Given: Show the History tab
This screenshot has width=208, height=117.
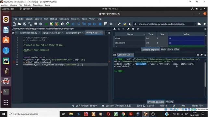Looking at the screenshot, I should tap(169, 102).
